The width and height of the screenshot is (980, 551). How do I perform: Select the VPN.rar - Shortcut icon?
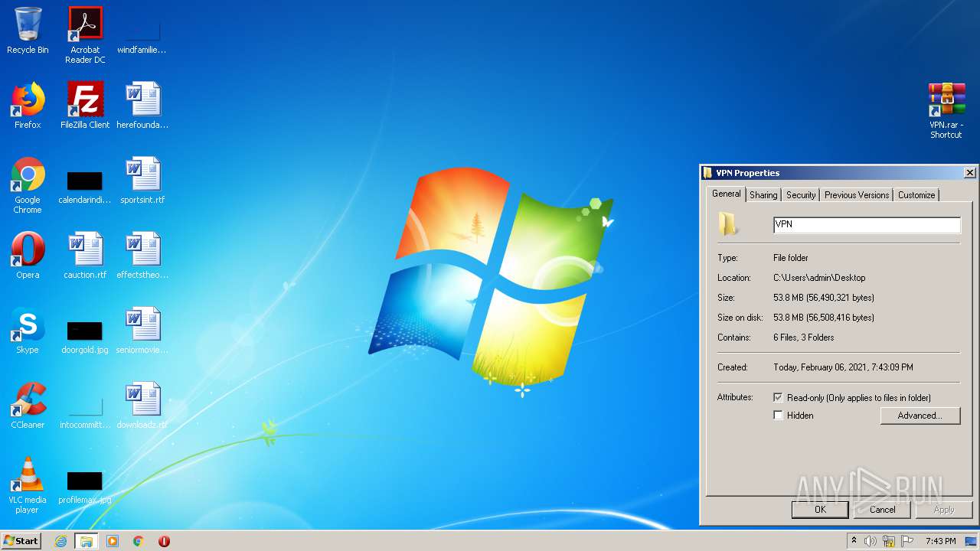pos(946,110)
